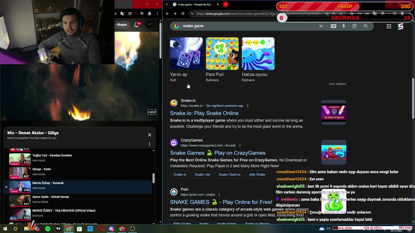
Task: Click the weather widget showing 7°C
Action: coord(325,229)
